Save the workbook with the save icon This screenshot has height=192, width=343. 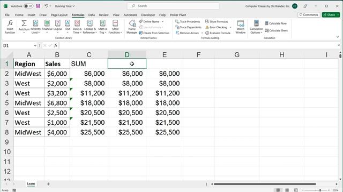(x=38, y=6)
